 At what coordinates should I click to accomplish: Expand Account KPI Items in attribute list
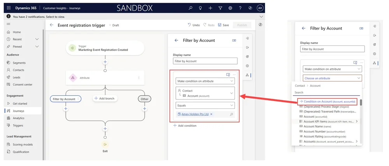pos(356,121)
